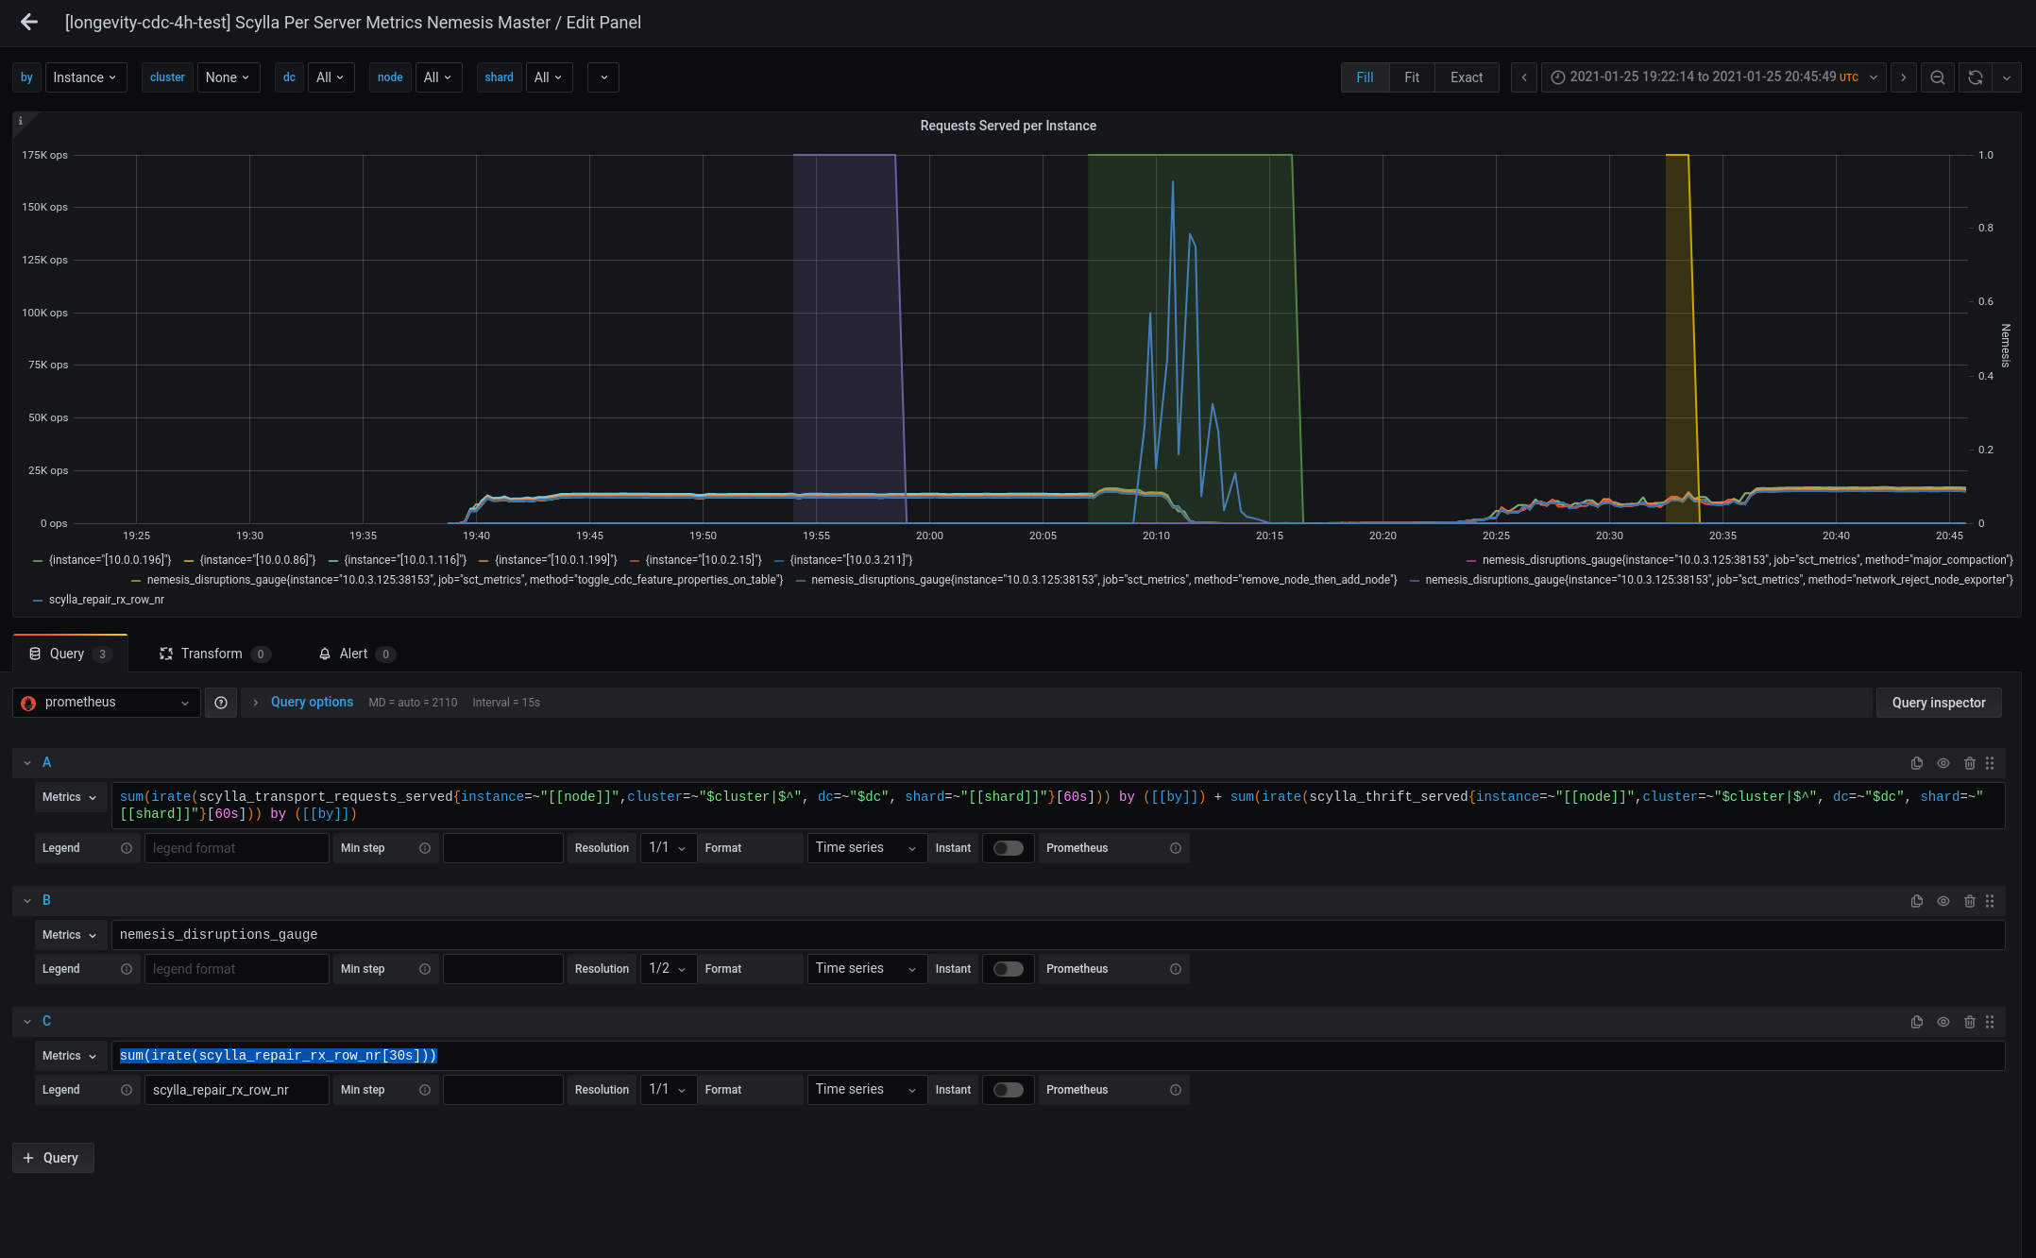Open the prometheus data source picker
This screenshot has height=1258, width=2036.
[x=106, y=703]
